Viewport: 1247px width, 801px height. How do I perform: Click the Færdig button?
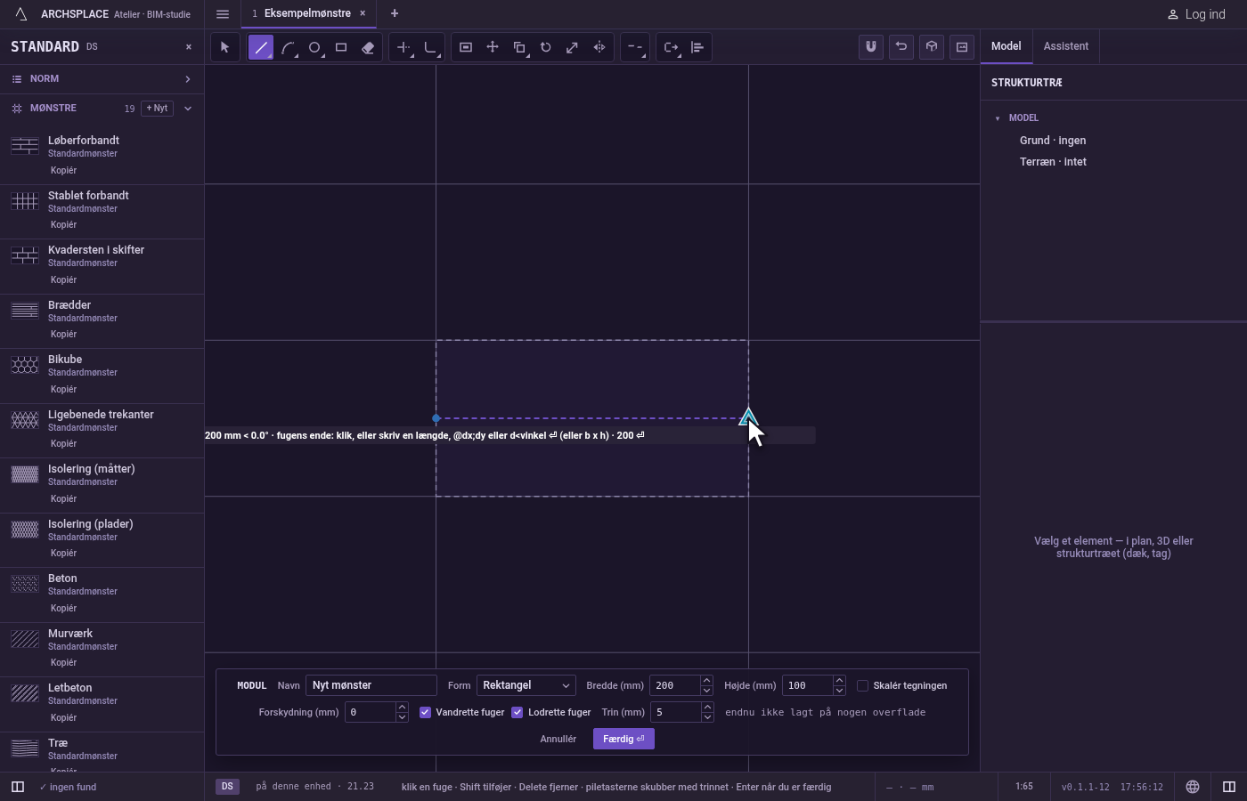coord(623,739)
